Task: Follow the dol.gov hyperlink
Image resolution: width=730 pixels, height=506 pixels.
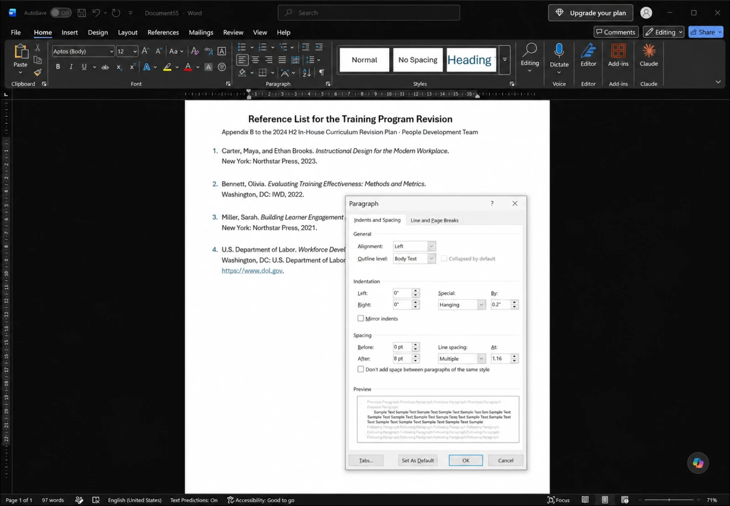Action: [x=253, y=270]
